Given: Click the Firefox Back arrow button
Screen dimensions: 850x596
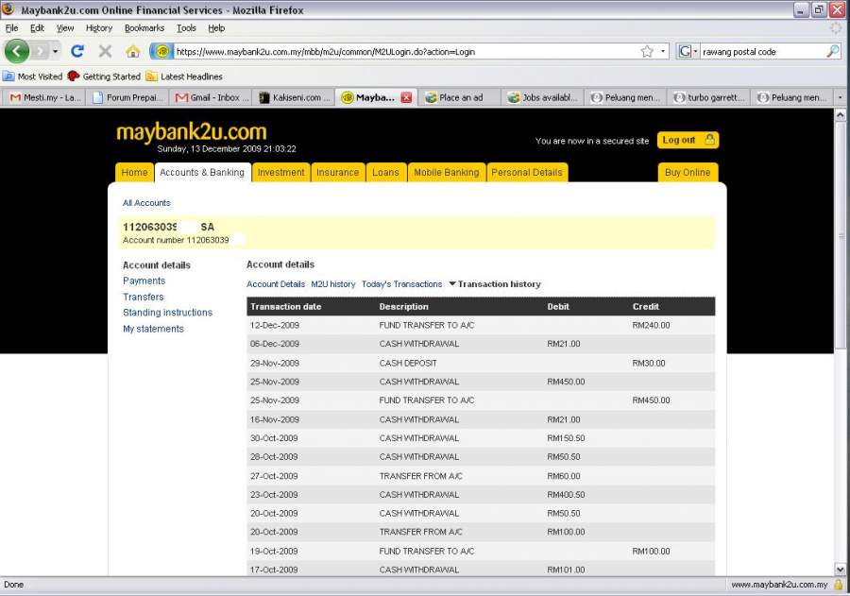Looking at the screenshot, I should (x=18, y=51).
